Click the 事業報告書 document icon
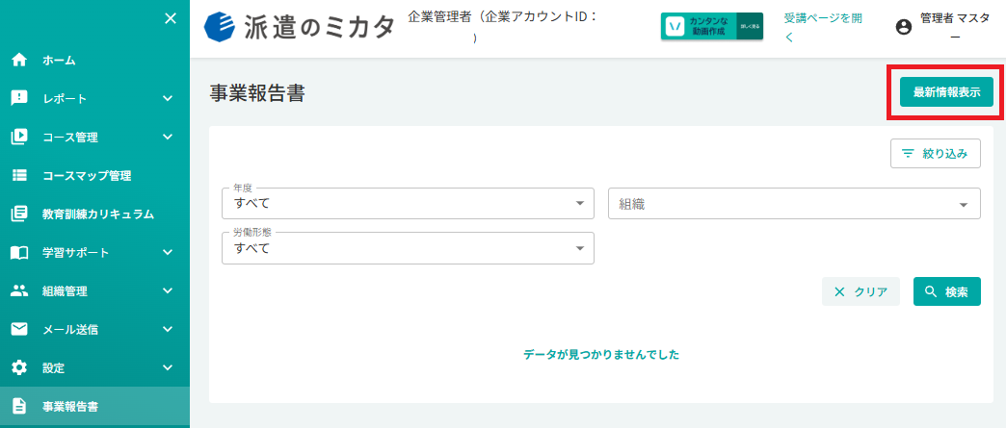1006x428 pixels. pos(19,406)
